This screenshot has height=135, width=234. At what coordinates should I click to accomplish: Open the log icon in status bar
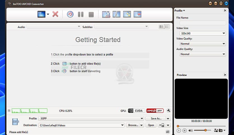click(x=168, y=132)
